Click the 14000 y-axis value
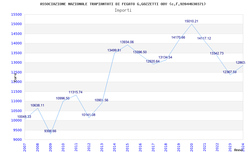The image size is (246, 153). click(16, 43)
